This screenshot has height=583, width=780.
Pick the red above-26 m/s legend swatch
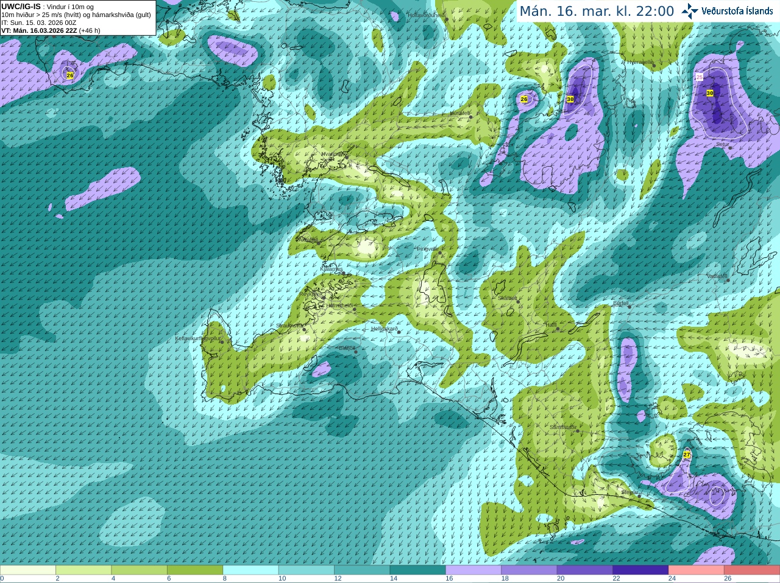[752, 570]
